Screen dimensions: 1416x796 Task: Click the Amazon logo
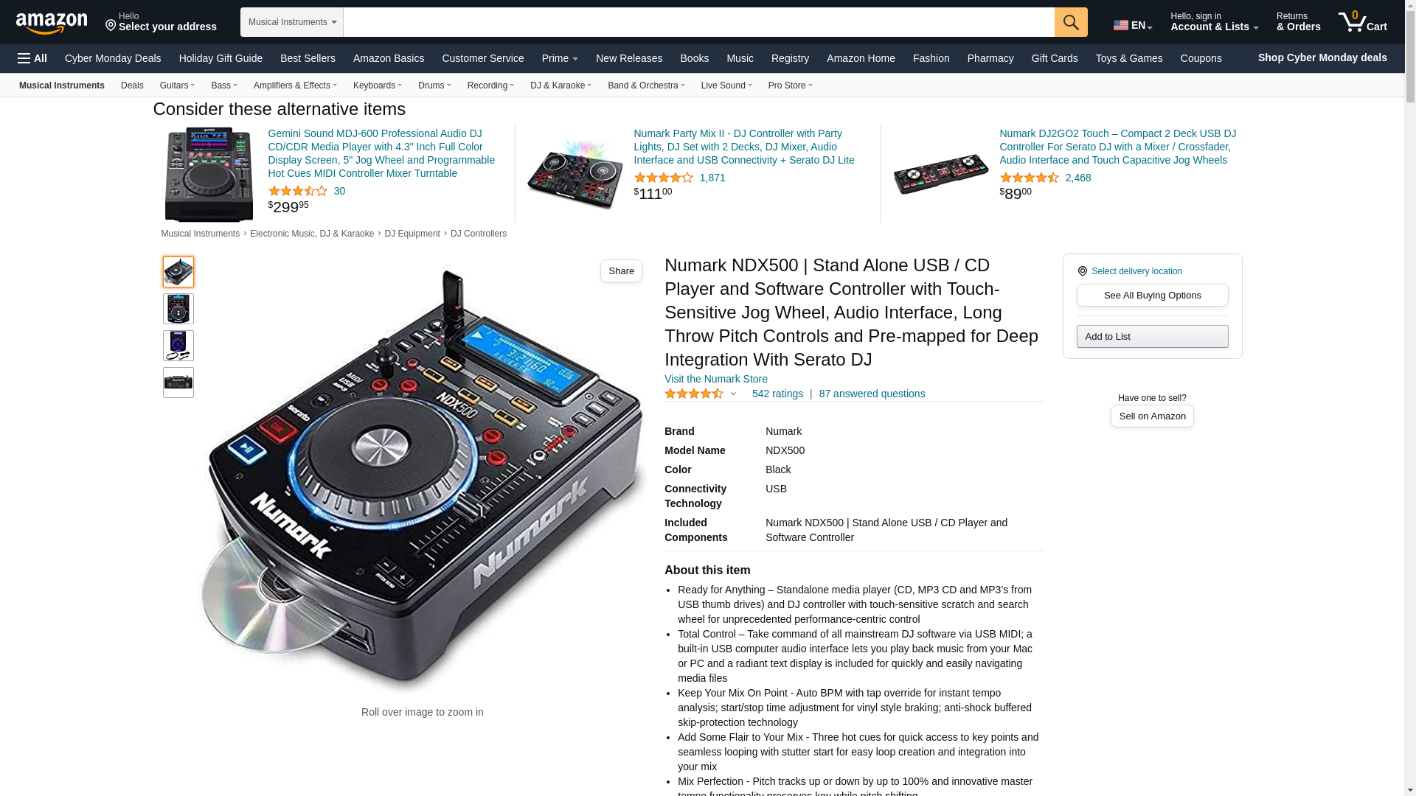pyautogui.click(x=52, y=23)
